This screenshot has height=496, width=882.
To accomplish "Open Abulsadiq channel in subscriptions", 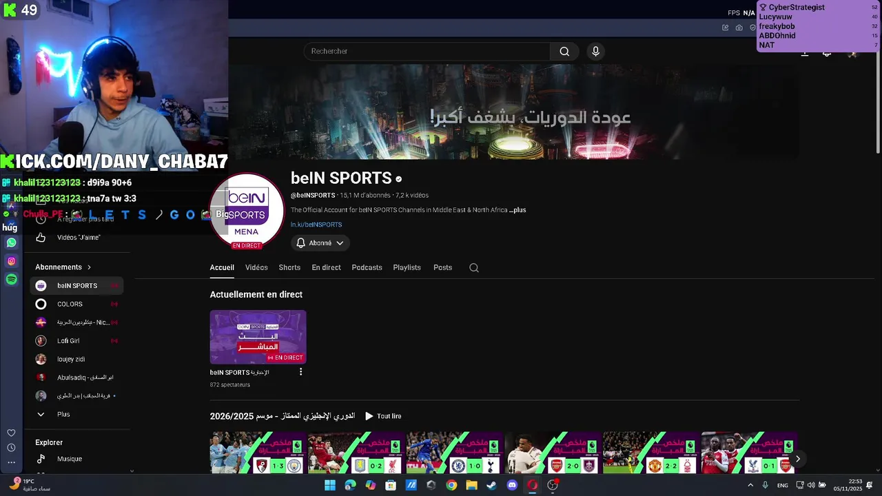I will click(75, 378).
